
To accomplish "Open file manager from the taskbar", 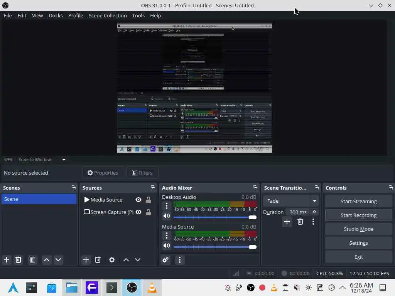I will pos(71,288).
